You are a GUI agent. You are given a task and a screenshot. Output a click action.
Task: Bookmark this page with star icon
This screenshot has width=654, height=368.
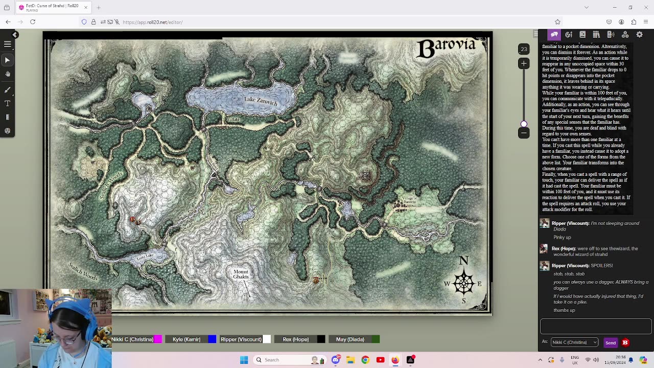557,22
